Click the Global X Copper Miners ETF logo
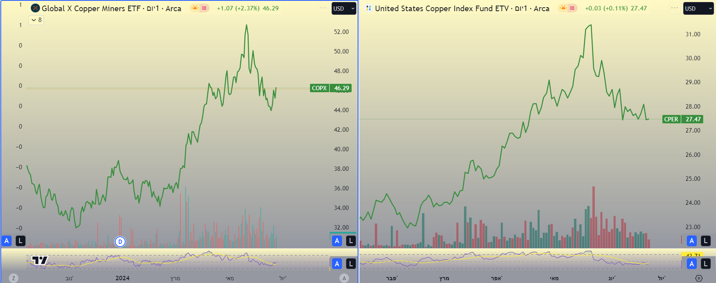This screenshot has width=716, height=283. (35, 8)
